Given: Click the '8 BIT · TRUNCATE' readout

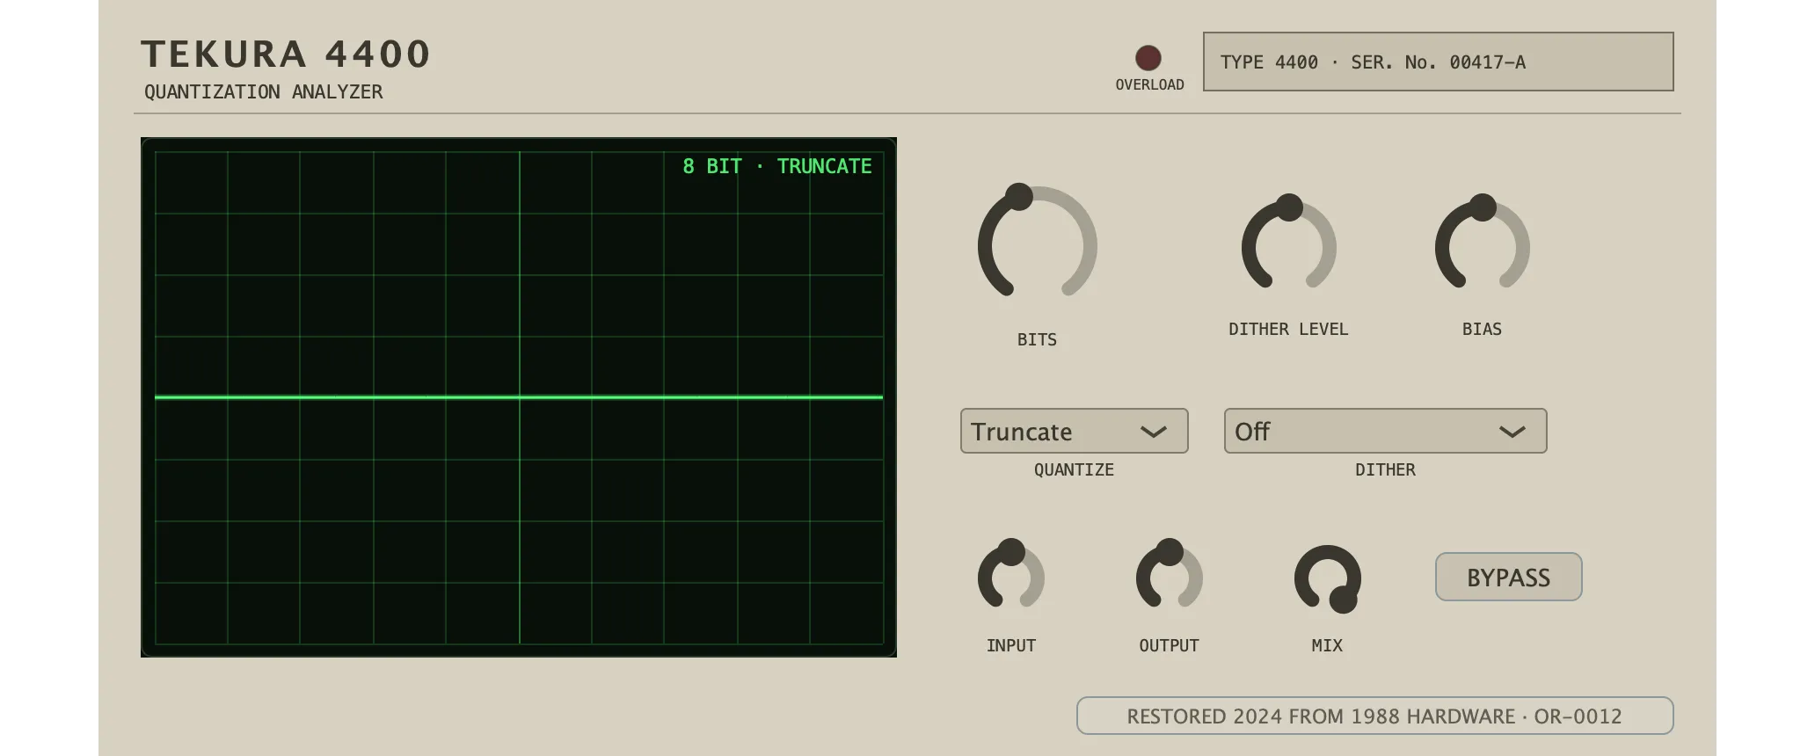Looking at the screenshot, I should pos(777,166).
